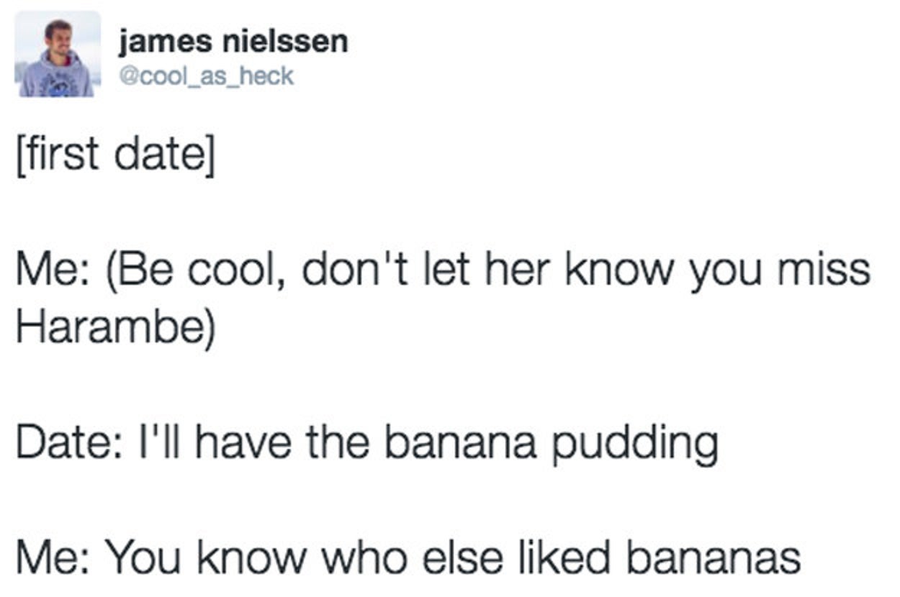Click the word "Harambe)" in the tweet
900x597 pixels.
point(115,328)
